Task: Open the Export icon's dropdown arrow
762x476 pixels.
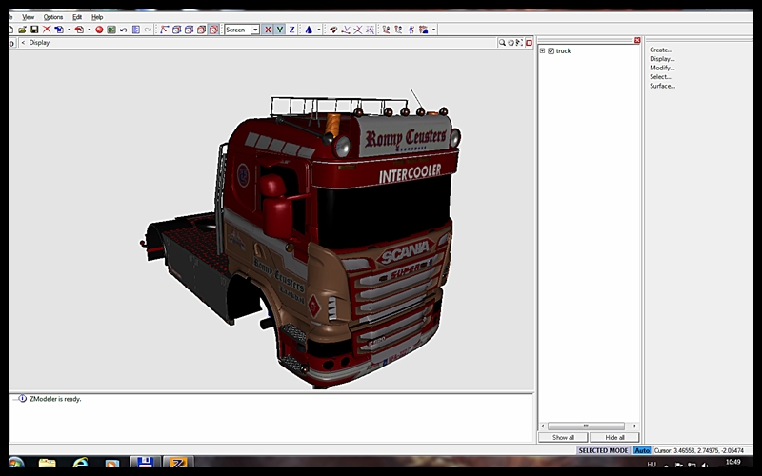Action: pyautogui.click(x=90, y=30)
